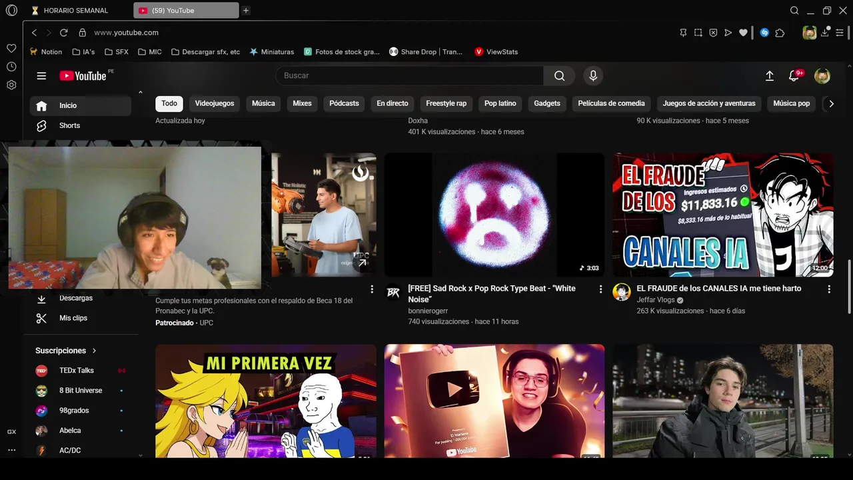Open the TEDx Talks subscription

[x=81, y=371]
